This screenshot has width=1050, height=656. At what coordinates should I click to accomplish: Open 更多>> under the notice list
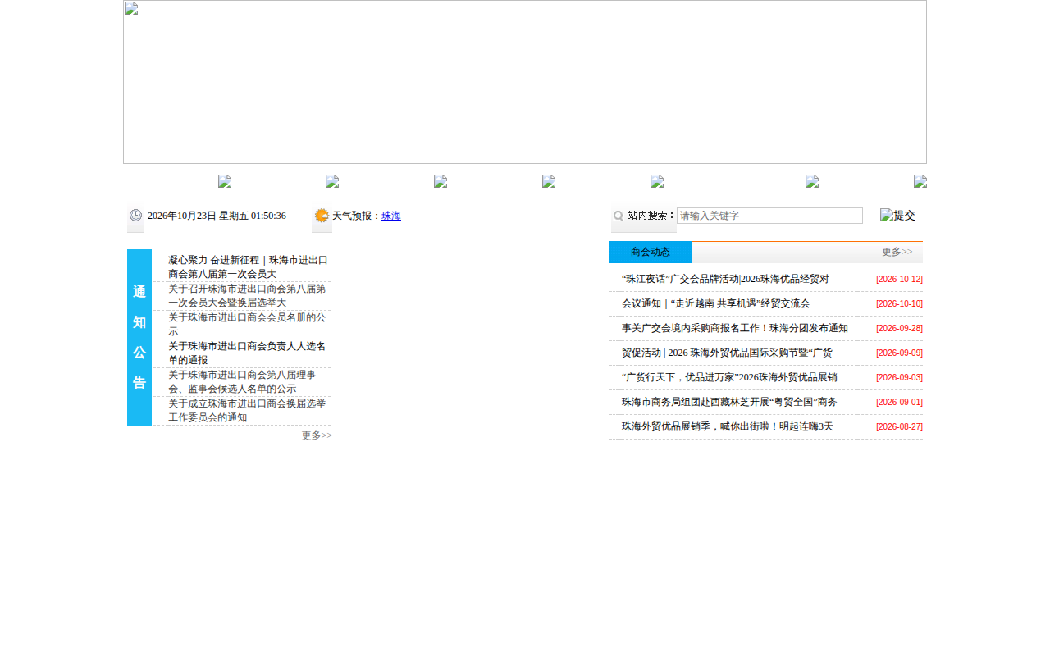pos(317,435)
